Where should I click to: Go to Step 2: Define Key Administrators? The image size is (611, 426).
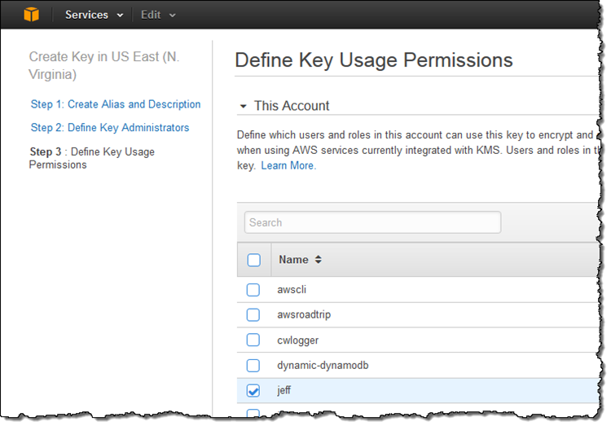pyautogui.click(x=110, y=128)
